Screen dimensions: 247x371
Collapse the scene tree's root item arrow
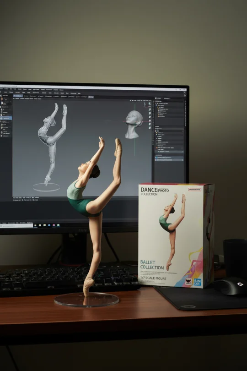click(156, 104)
